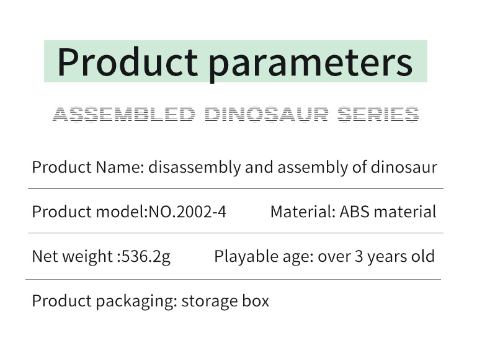This screenshot has width=490, height=341.
Task: Click the model number "NO.2002-4"
Action: [186, 212]
